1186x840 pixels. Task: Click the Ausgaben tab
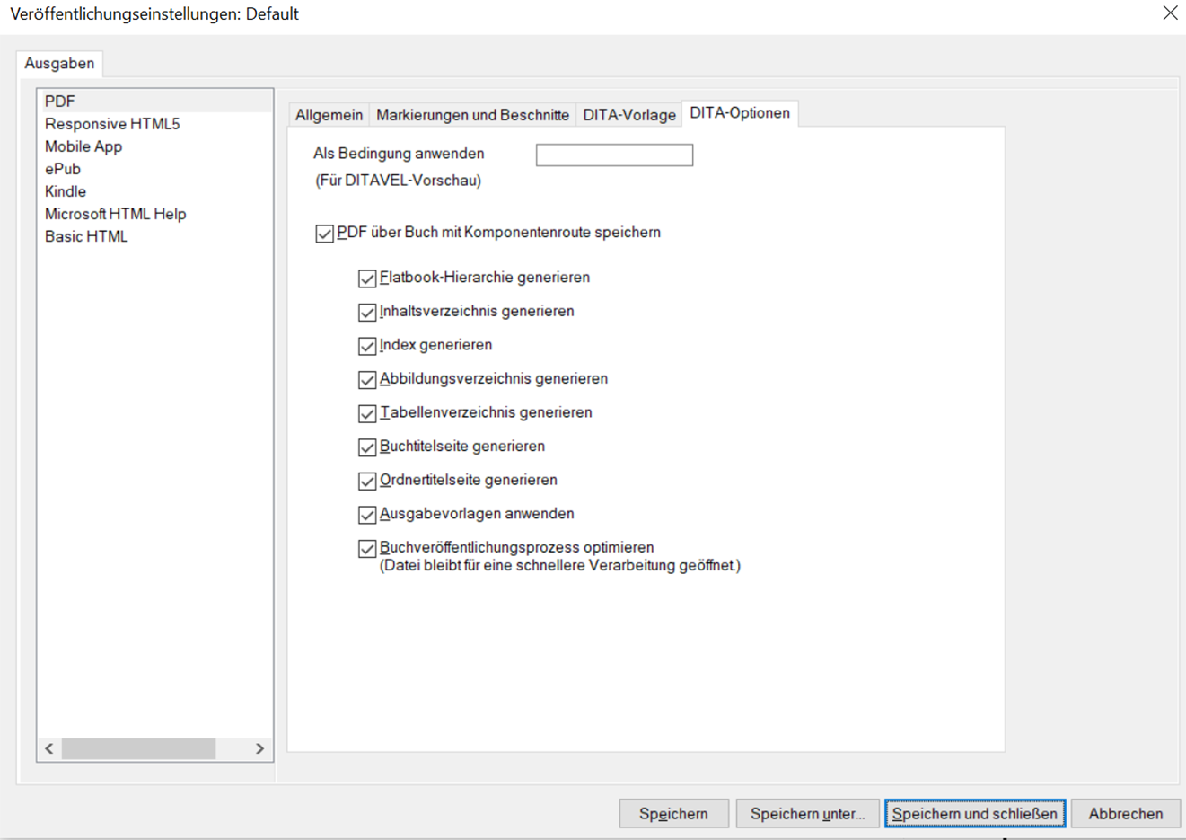(59, 64)
